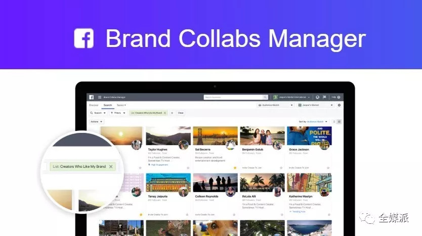Click High Engagement tag on Taylor Hughes
The image size is (422, 236).
[158, 165]
